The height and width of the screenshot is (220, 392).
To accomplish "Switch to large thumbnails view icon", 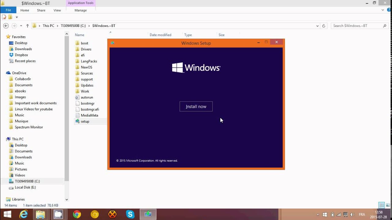I will click(387, 205).
